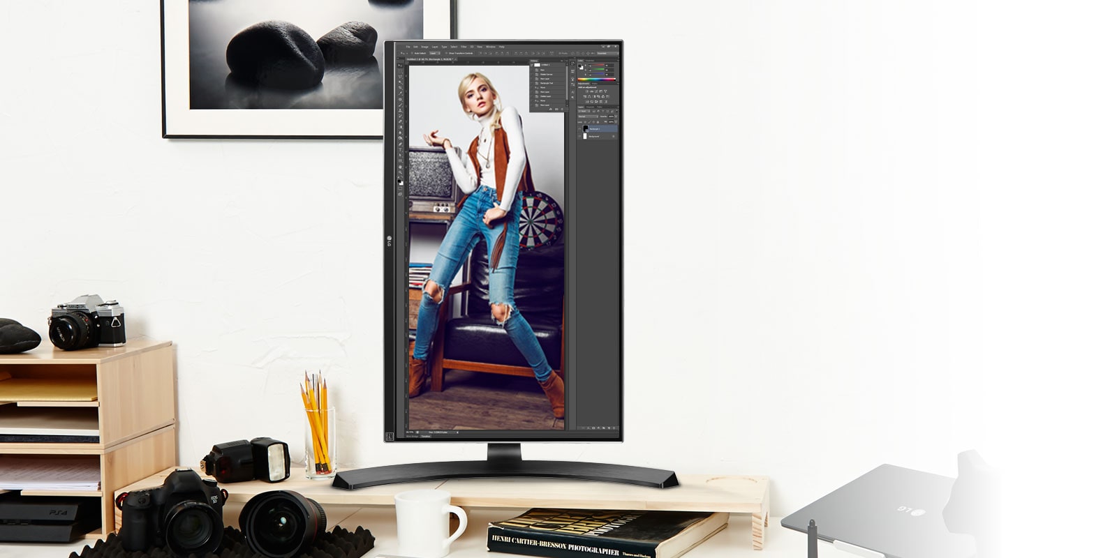
Task: Select the Lasso tool
Action: [400, 77]
